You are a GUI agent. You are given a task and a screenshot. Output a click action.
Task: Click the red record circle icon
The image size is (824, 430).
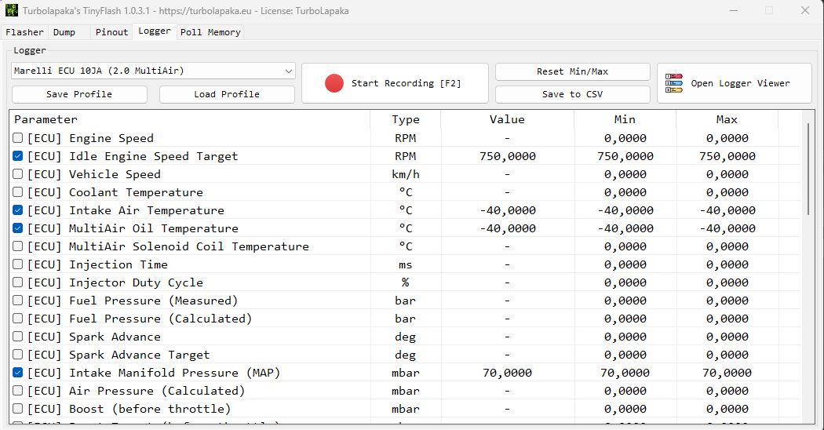(x=334, y=83)
